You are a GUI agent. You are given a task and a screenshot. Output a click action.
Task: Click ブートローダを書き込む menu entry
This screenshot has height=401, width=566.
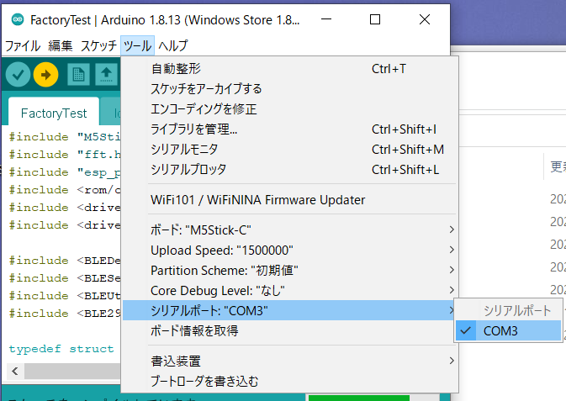204,381
